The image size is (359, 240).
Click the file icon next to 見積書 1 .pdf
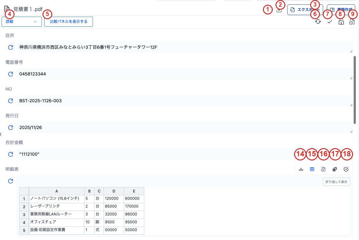[7, 9]
